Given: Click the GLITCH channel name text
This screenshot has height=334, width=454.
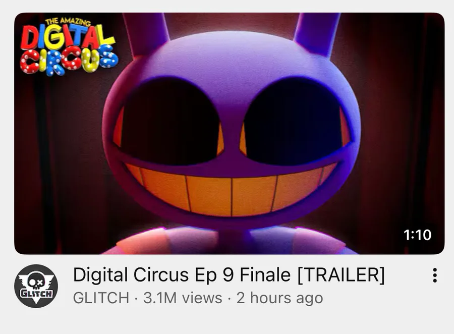Looking at the screenshot, I should click(101, 298).
